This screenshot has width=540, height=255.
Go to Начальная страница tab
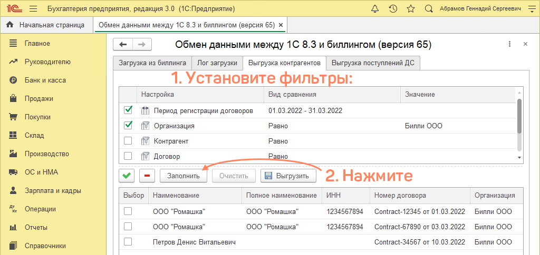coord(46,25)
